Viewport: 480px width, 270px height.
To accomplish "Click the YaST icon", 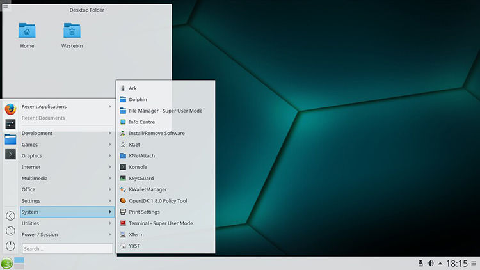I will point(123,246).
